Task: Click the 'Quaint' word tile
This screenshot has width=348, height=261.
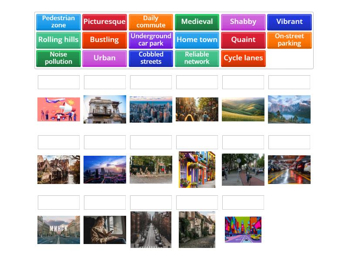Action: 243,40
